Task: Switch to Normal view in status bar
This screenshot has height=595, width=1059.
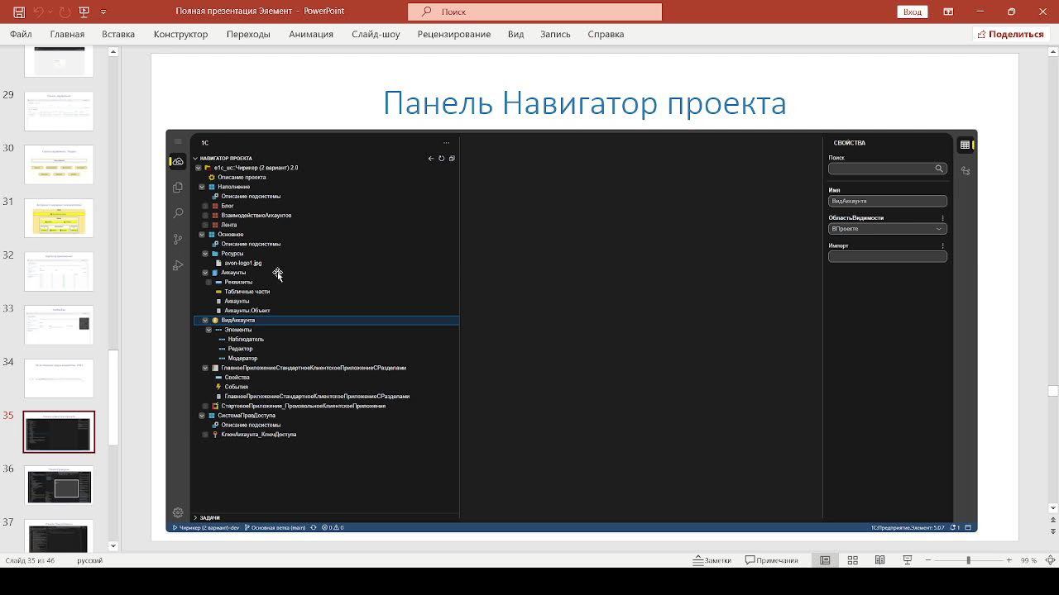Action: 825,560
